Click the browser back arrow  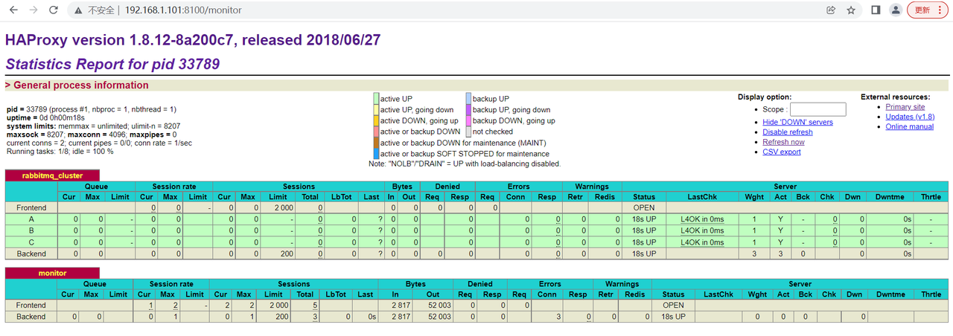tap(13, 10)
